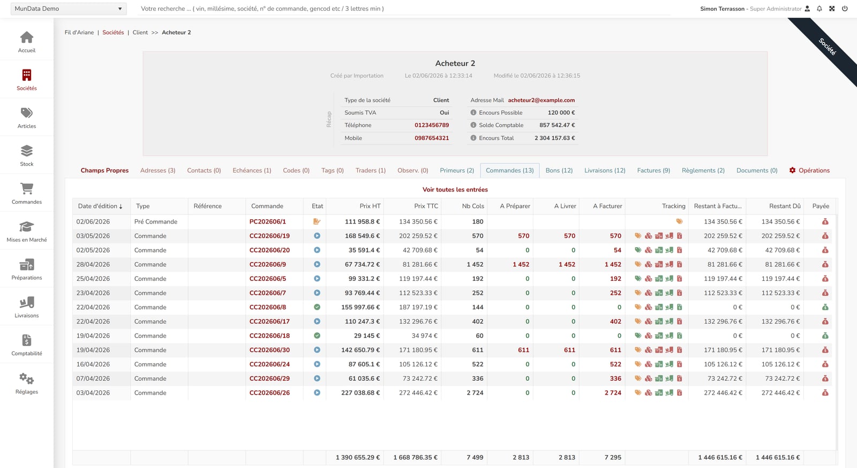Viewport: 857px width, 468px height.
Task: Switch to the Factures (9) tab
Action: coord(653,171)
